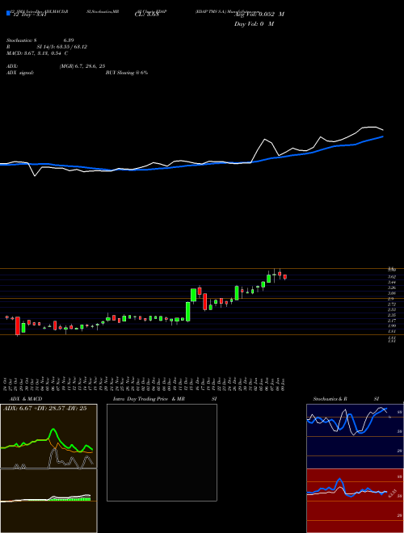This screenshot has height=533, width=404.
Task: Click the 'CL: 3.68' closing price label
Action: 146,15
